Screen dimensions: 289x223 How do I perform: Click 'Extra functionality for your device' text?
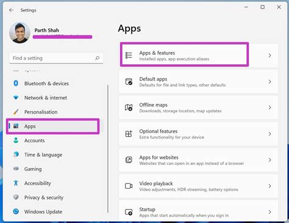tap(172, 137)
